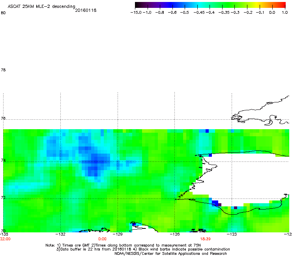Click the island outline in the upper right
Viewport: 292px width, 256px height.
pos(261,111)
